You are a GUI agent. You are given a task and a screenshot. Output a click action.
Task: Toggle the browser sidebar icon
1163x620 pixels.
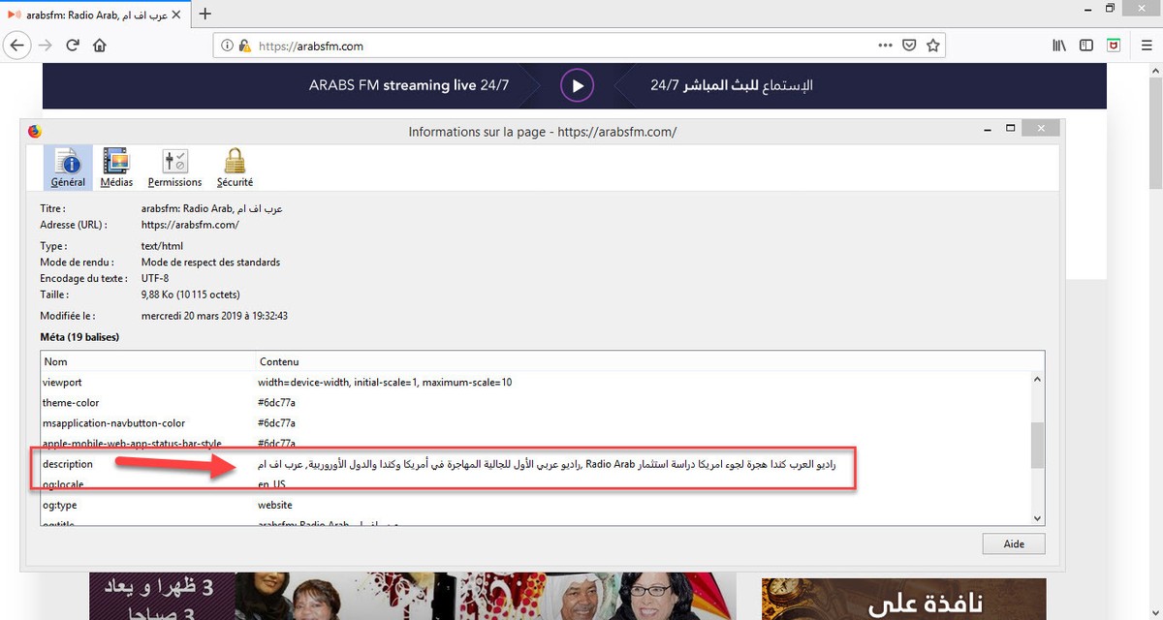coord(1086,45)
